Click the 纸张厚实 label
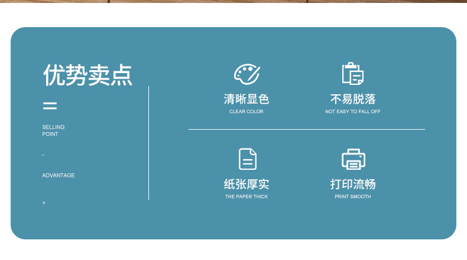467x260 pixels. [247, 185]
